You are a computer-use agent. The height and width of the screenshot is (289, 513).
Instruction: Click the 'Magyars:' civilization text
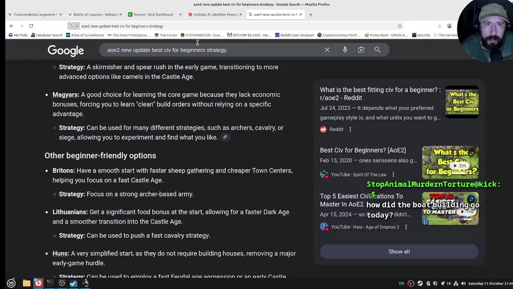[66, 95]
